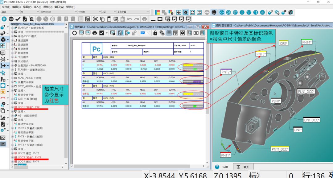This screenshot has height=178, width=333.
Task: Select the CIR1 = 圆 (触测) tree item
Action: point(27,99)
